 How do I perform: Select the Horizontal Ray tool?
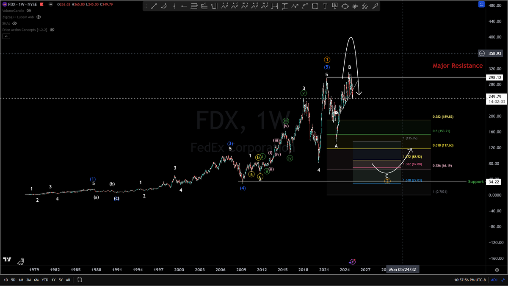184,6
